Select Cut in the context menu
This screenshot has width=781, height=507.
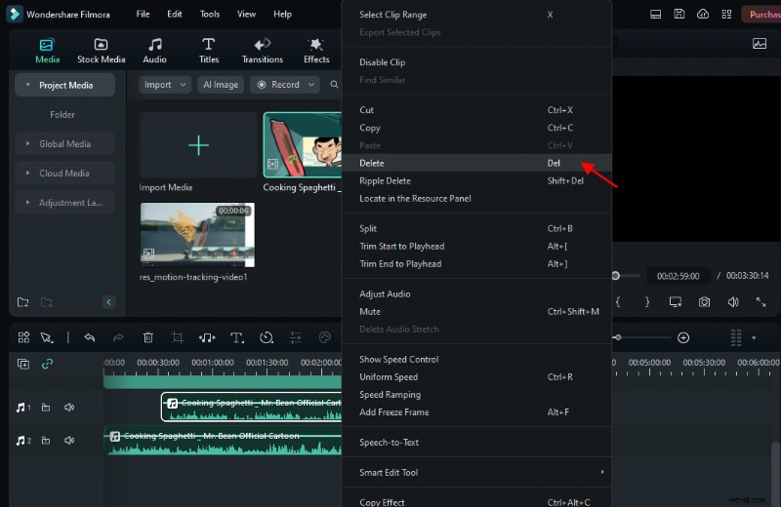[476, 110]
